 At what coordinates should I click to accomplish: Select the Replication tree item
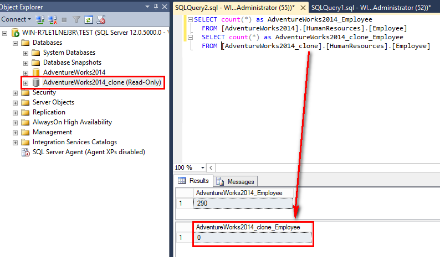(x=49, y=112)
